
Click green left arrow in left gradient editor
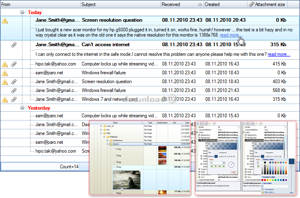point(223,166)
